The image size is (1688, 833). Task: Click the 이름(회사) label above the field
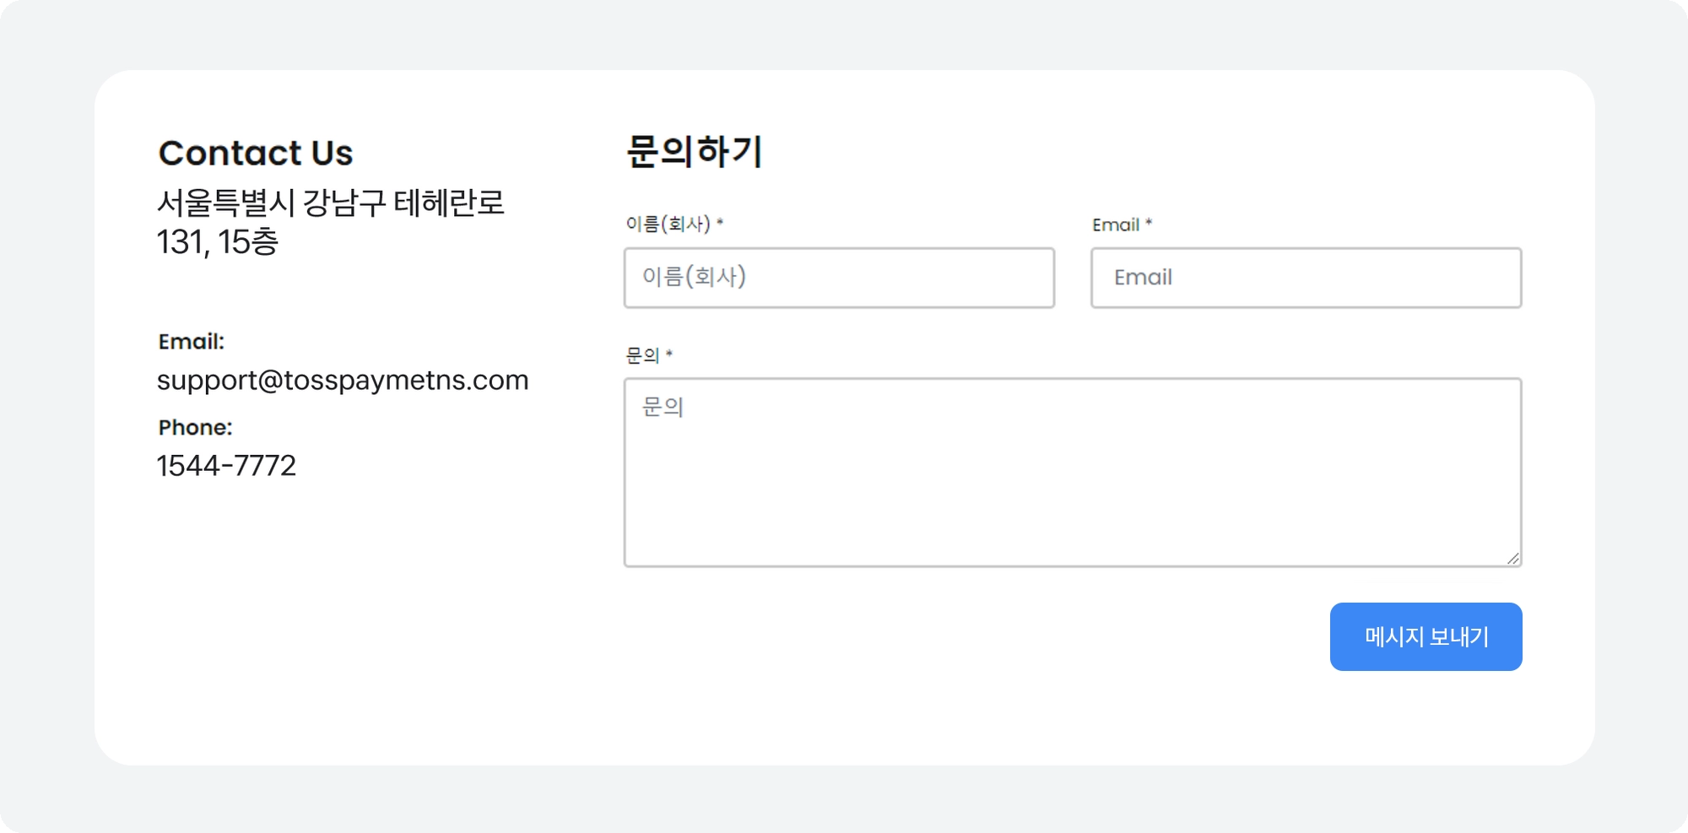(x=668, y=224)
